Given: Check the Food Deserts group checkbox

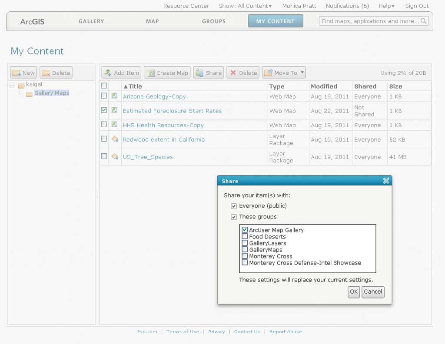Looking at the screenshot, I should [x=245, y=236].
